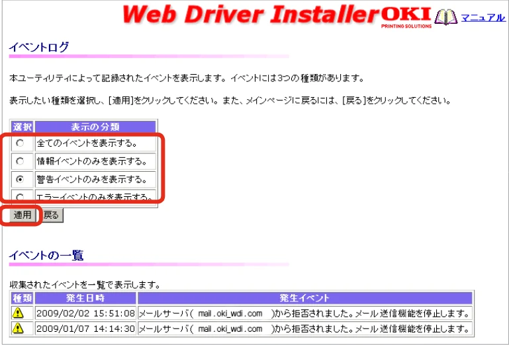Click the 発生イベント column header
The width and height of the screenshot is (509, 345).
point(305,298)
